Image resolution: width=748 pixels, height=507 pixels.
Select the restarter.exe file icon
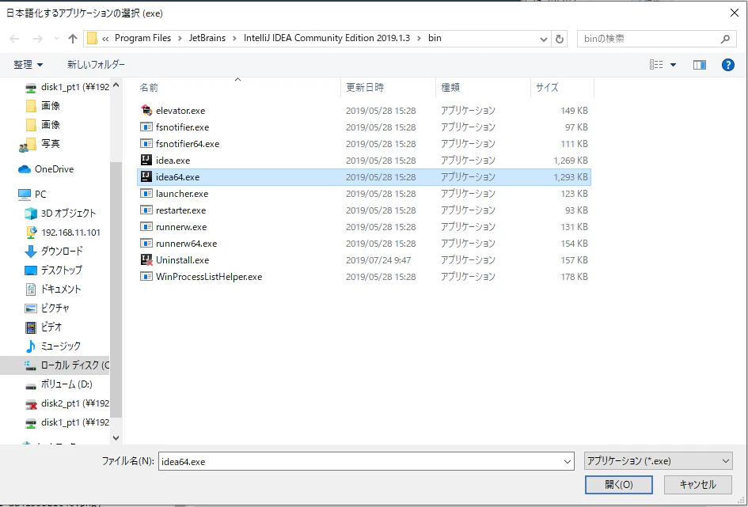[x=146, y=210]
